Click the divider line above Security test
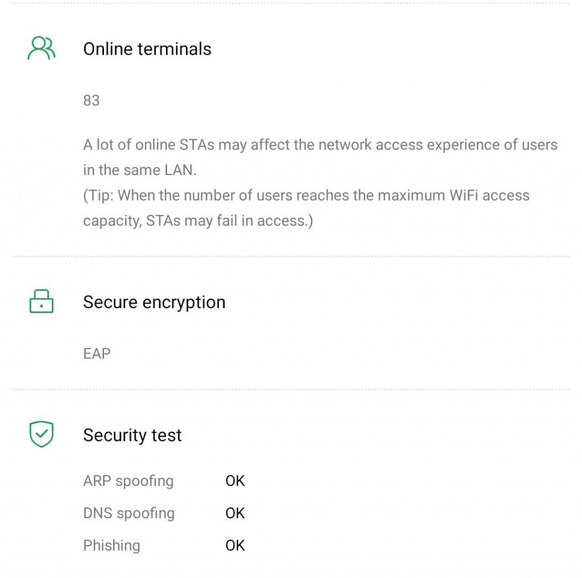The image size is (582, 578). click(x=291, y=390)
